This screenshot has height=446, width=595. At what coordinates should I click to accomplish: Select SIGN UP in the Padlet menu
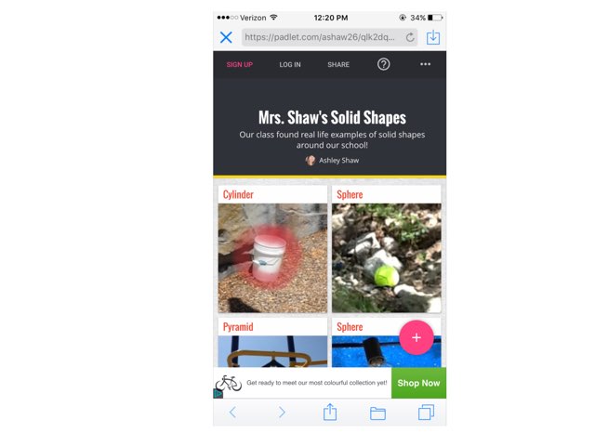(240, 64)
